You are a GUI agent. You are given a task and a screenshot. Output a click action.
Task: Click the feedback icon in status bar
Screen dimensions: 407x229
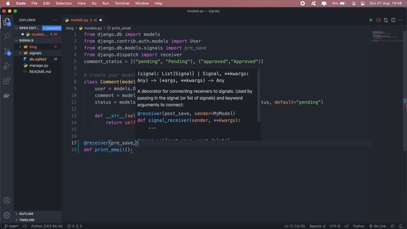[x=393, y=226]
